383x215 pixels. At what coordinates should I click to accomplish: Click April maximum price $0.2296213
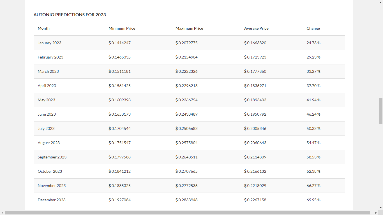[187, 86]
